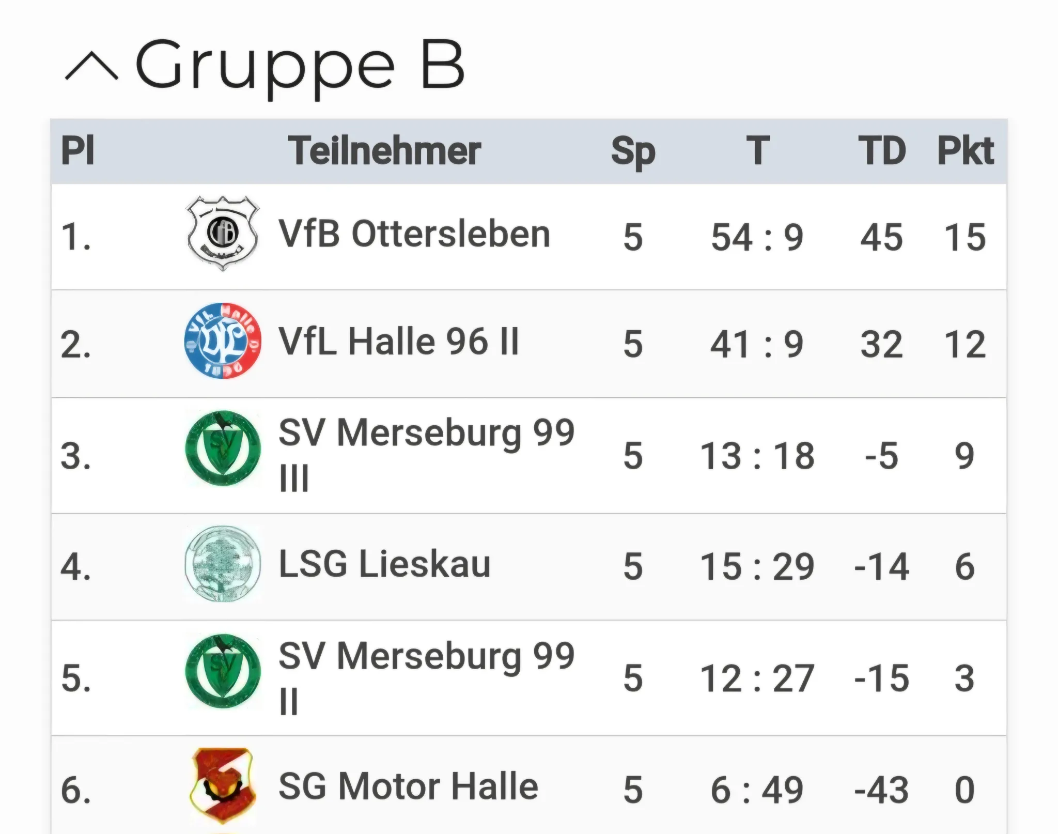Image resolution: width=1058 pixels, height=834 pixels.
Task: Click the Pkt column header
Action: click(965, 151)
